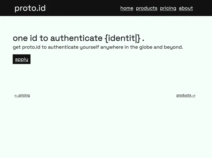The width and height of the screenshot is (212, 158).
Task: Go to products in the top navigation
Action: pos(147,8)
